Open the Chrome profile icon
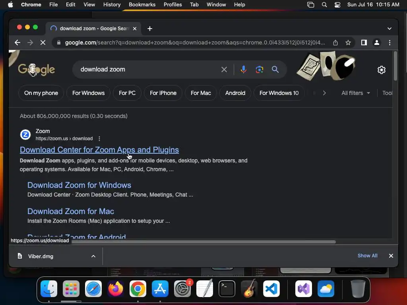 [377, 42]
